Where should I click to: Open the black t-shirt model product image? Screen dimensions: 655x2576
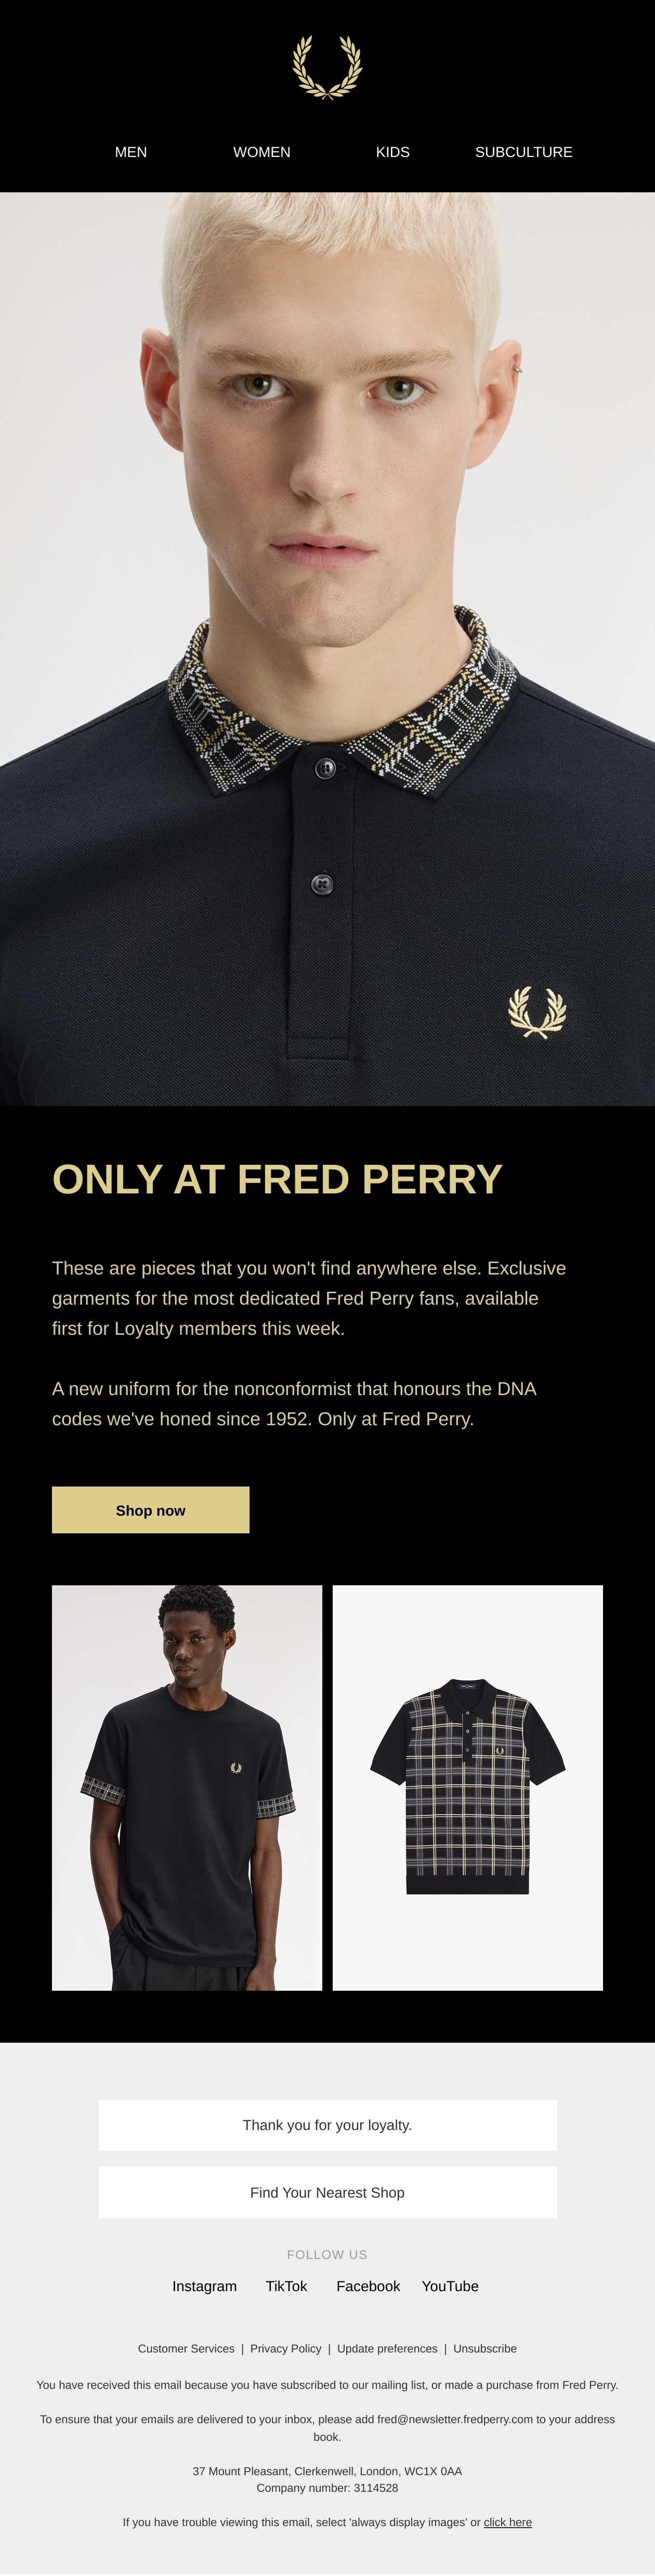[187, 1787]
